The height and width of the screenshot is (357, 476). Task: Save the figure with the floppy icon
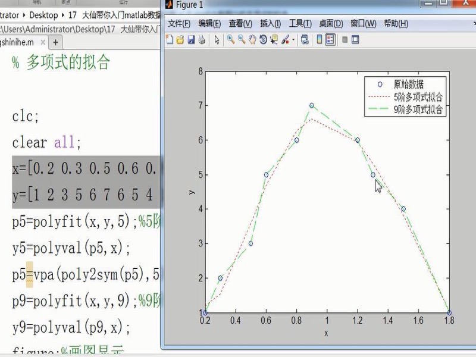[191, 39]
